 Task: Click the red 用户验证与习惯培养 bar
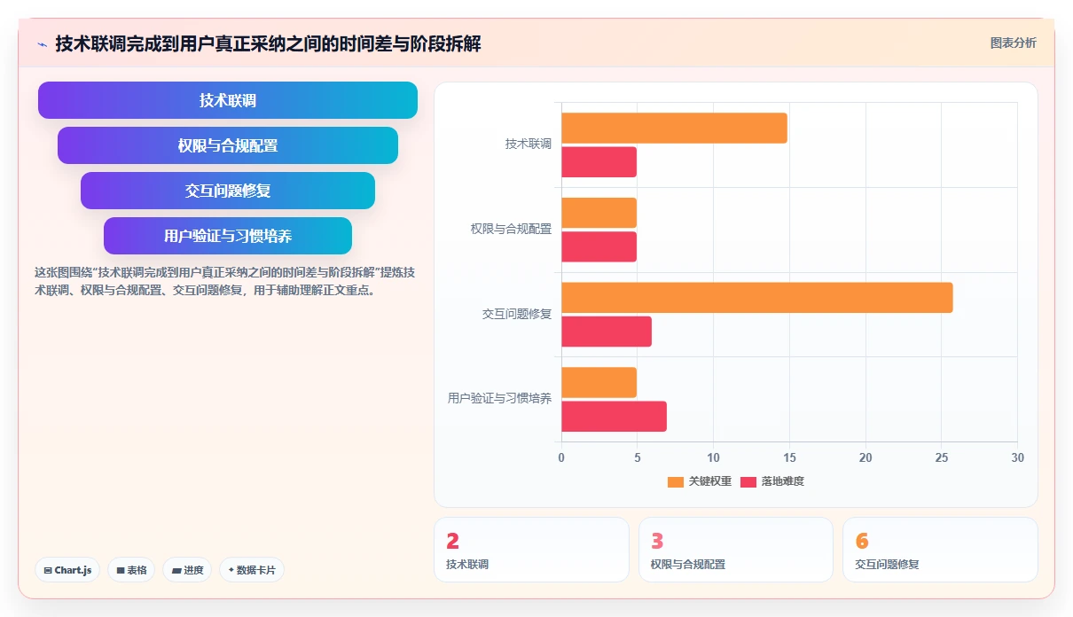click(614, 416)
